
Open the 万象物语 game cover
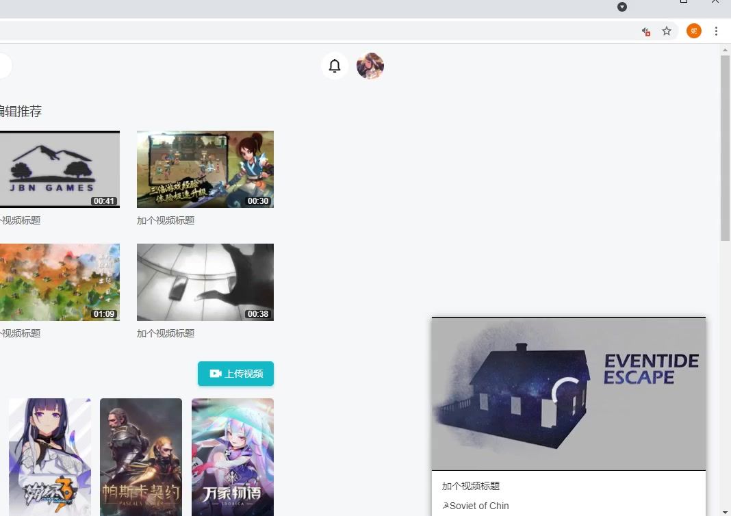click(x=233, y=456)
